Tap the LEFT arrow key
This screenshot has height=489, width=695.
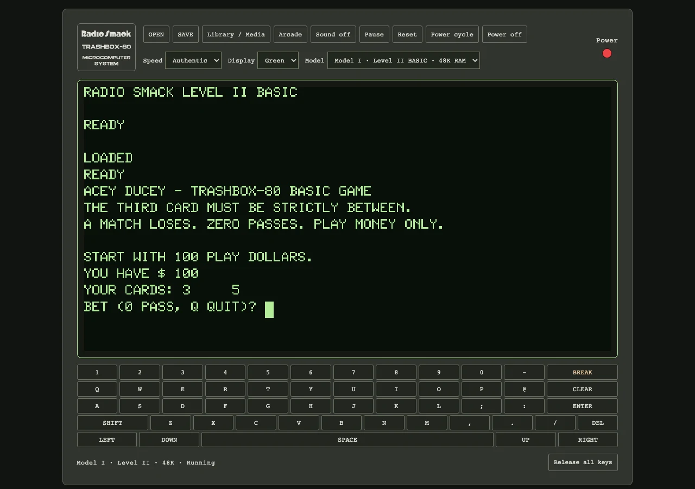[107, 440]
